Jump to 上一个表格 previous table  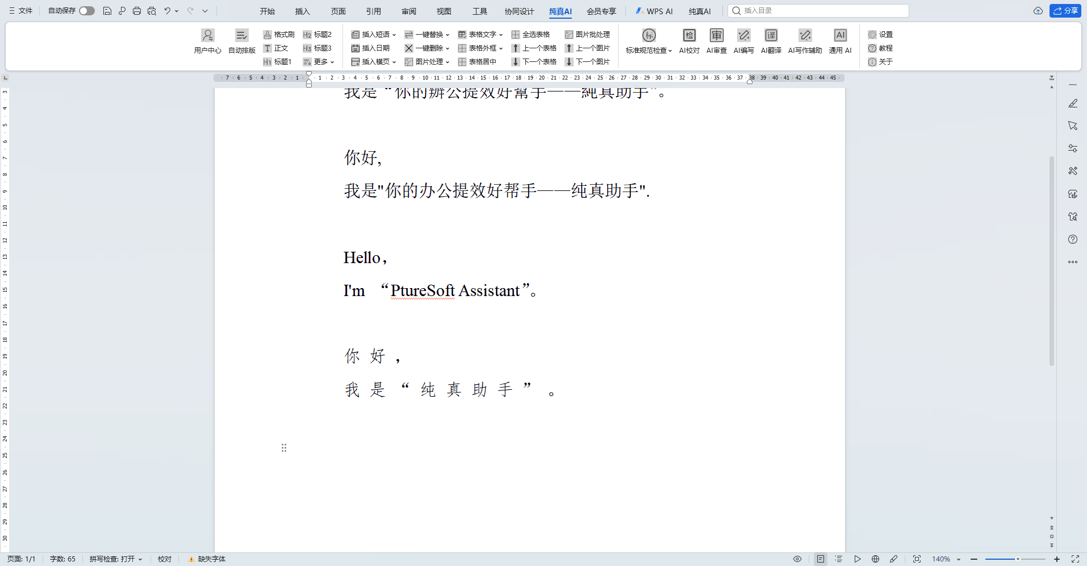click(534, 48)
